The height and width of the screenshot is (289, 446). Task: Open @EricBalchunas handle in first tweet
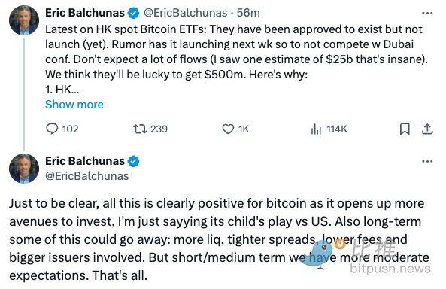click(x=185, y=13)
